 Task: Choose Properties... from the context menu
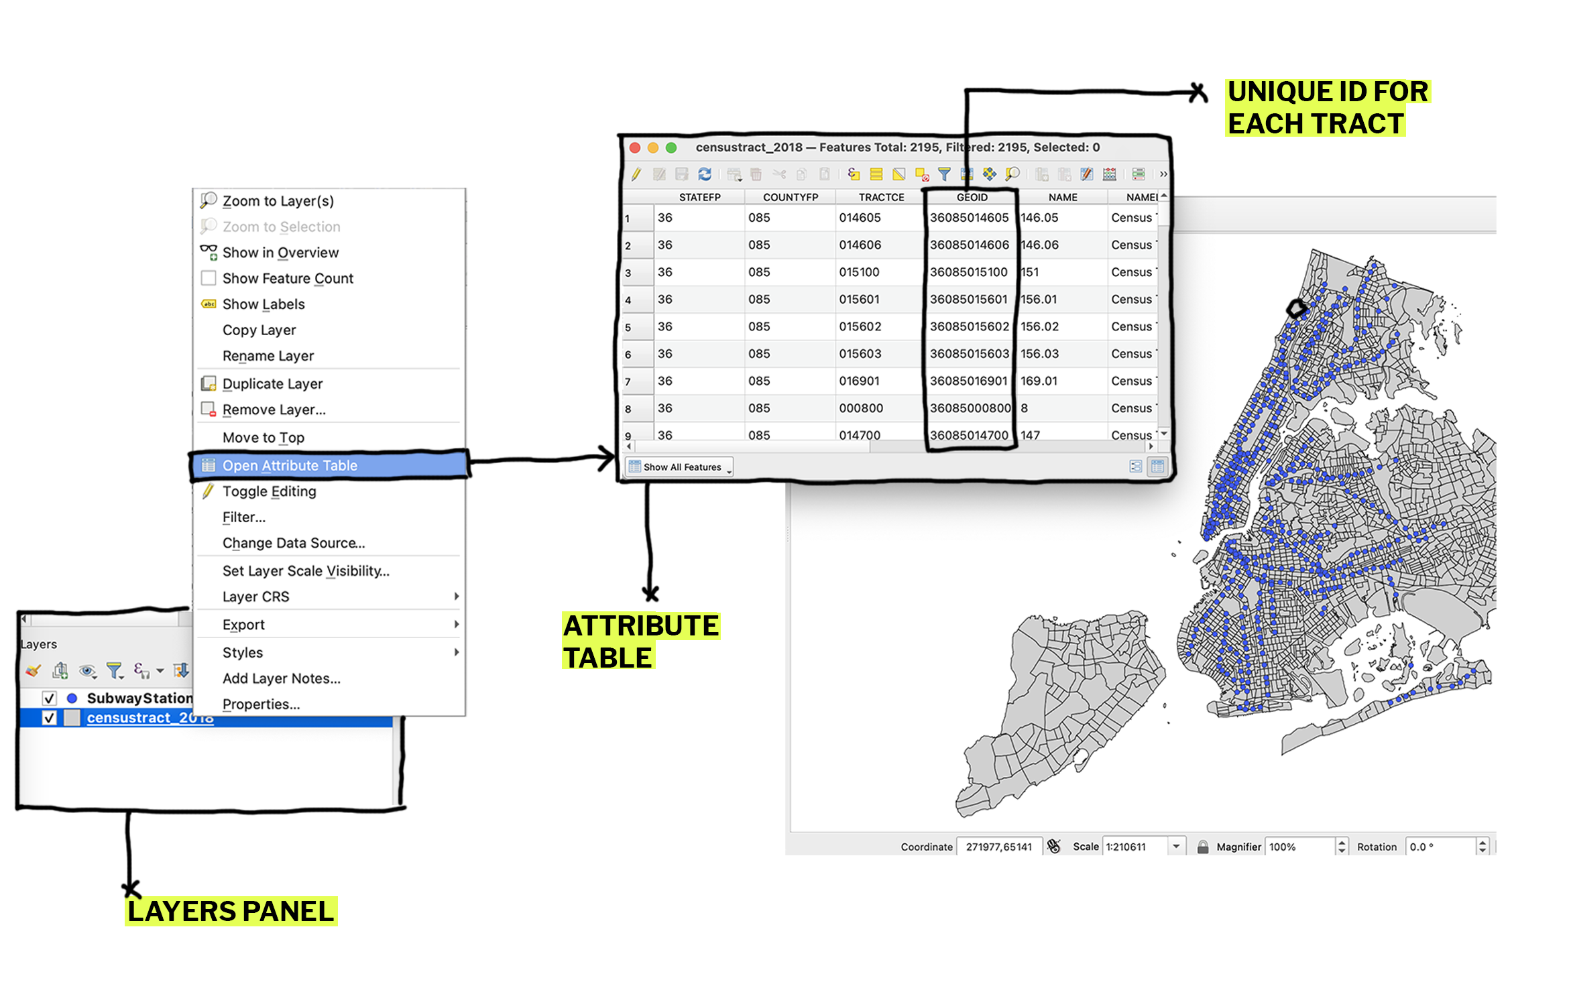(261, 704)
